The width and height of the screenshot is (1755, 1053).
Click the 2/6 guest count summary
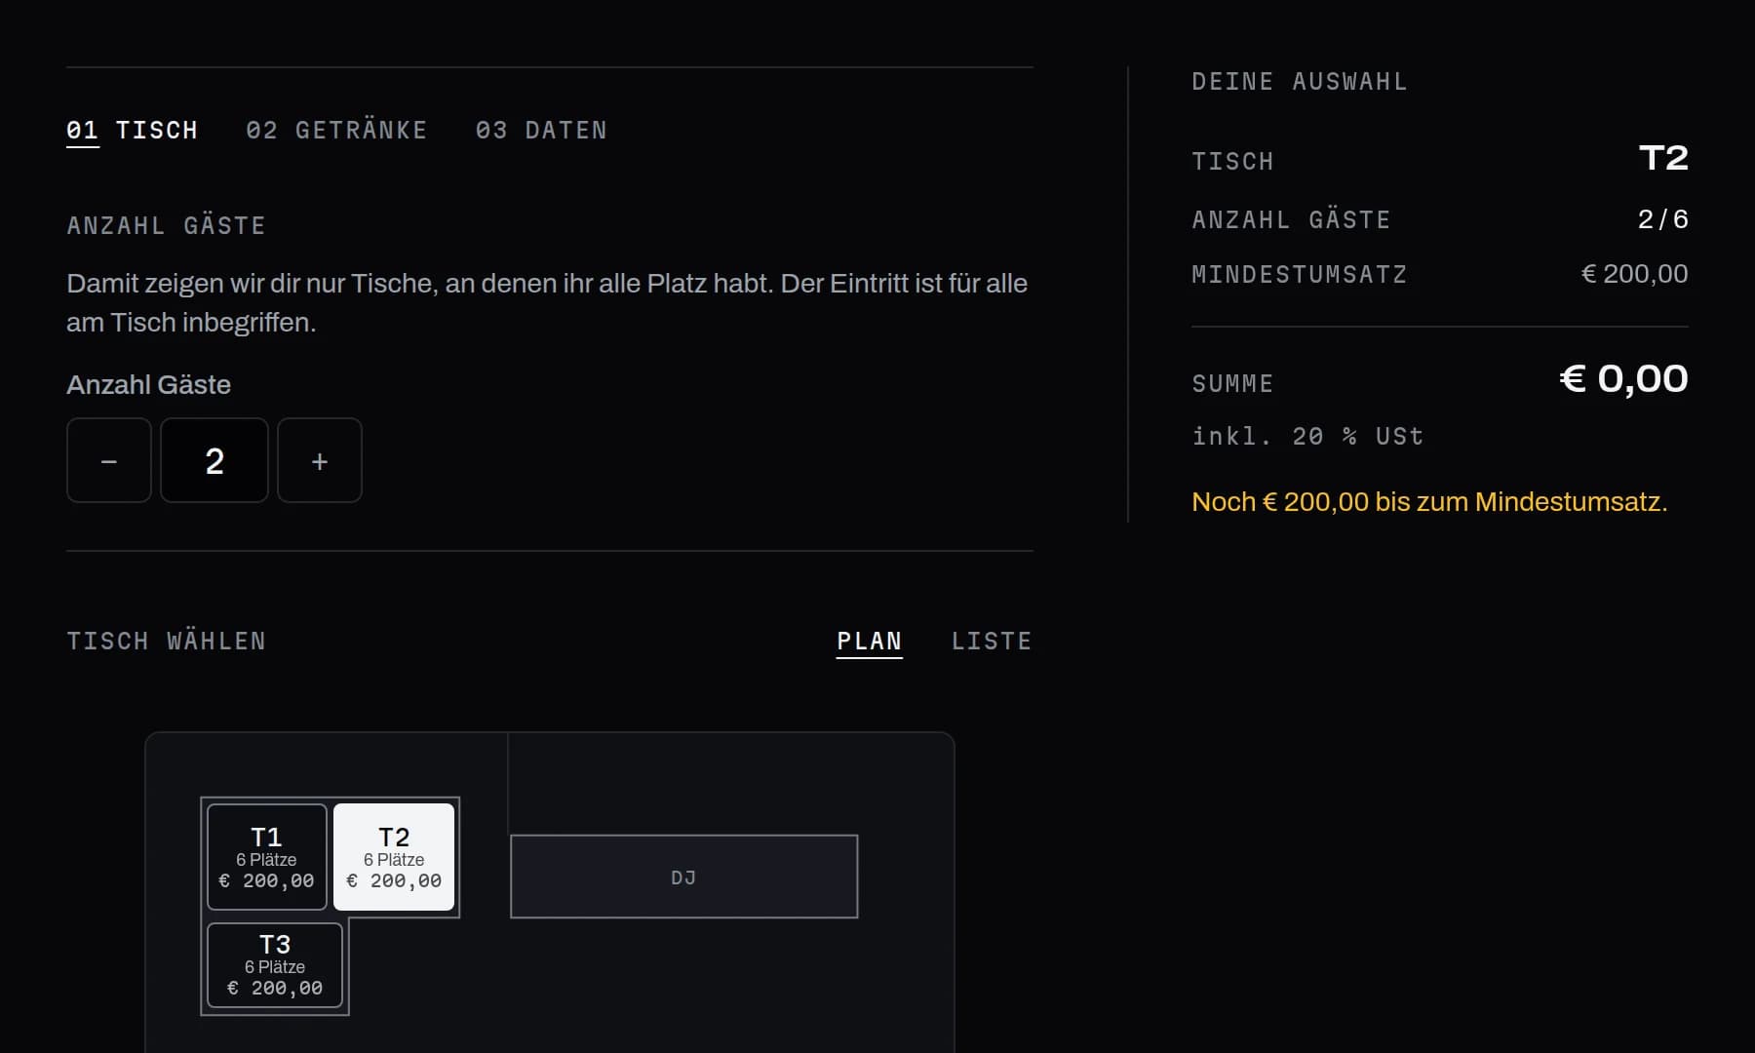[x=1663, y=219]
